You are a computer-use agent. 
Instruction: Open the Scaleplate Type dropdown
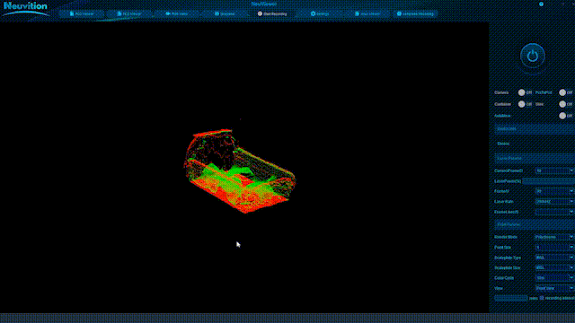click(554, 258)
